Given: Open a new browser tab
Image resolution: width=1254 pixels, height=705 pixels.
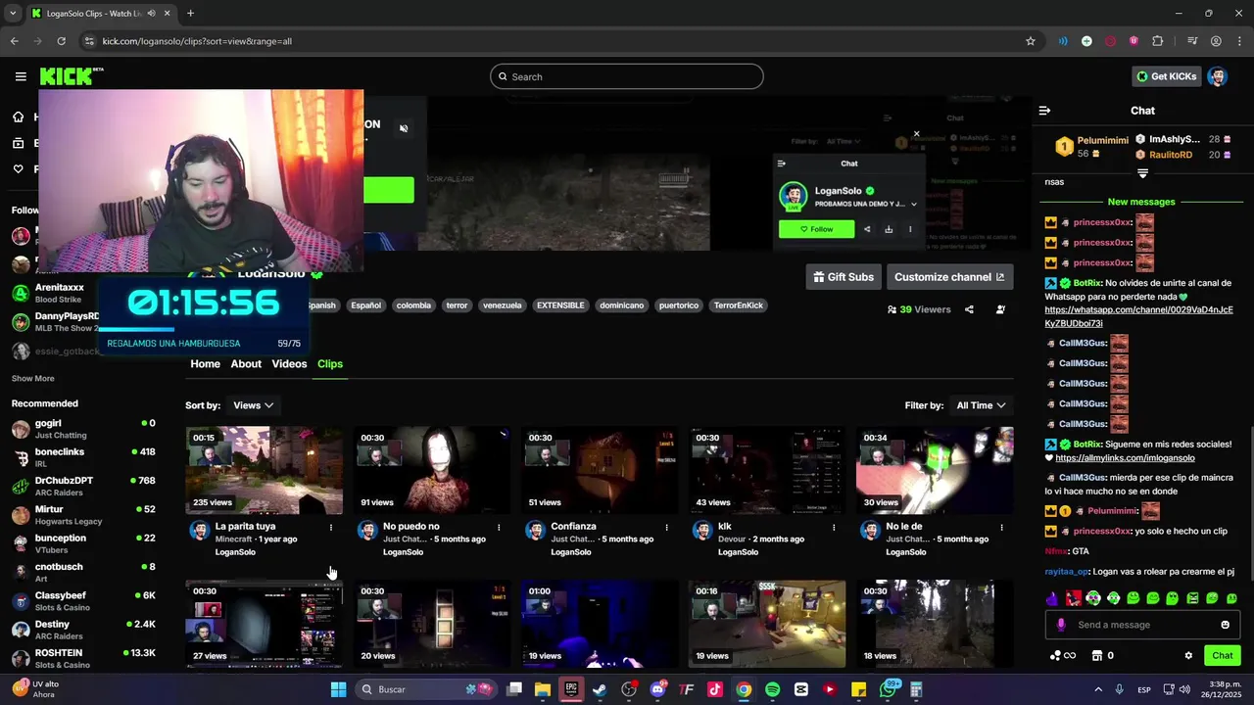Looking at the screenshot, I should tap(190, 13).
